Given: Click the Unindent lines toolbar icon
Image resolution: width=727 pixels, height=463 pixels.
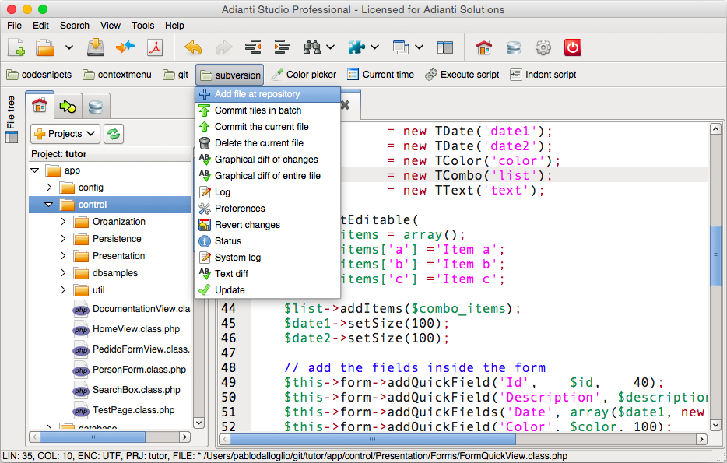Looking at the screenshot, I should pyautogui.click(x=253, y=47).
